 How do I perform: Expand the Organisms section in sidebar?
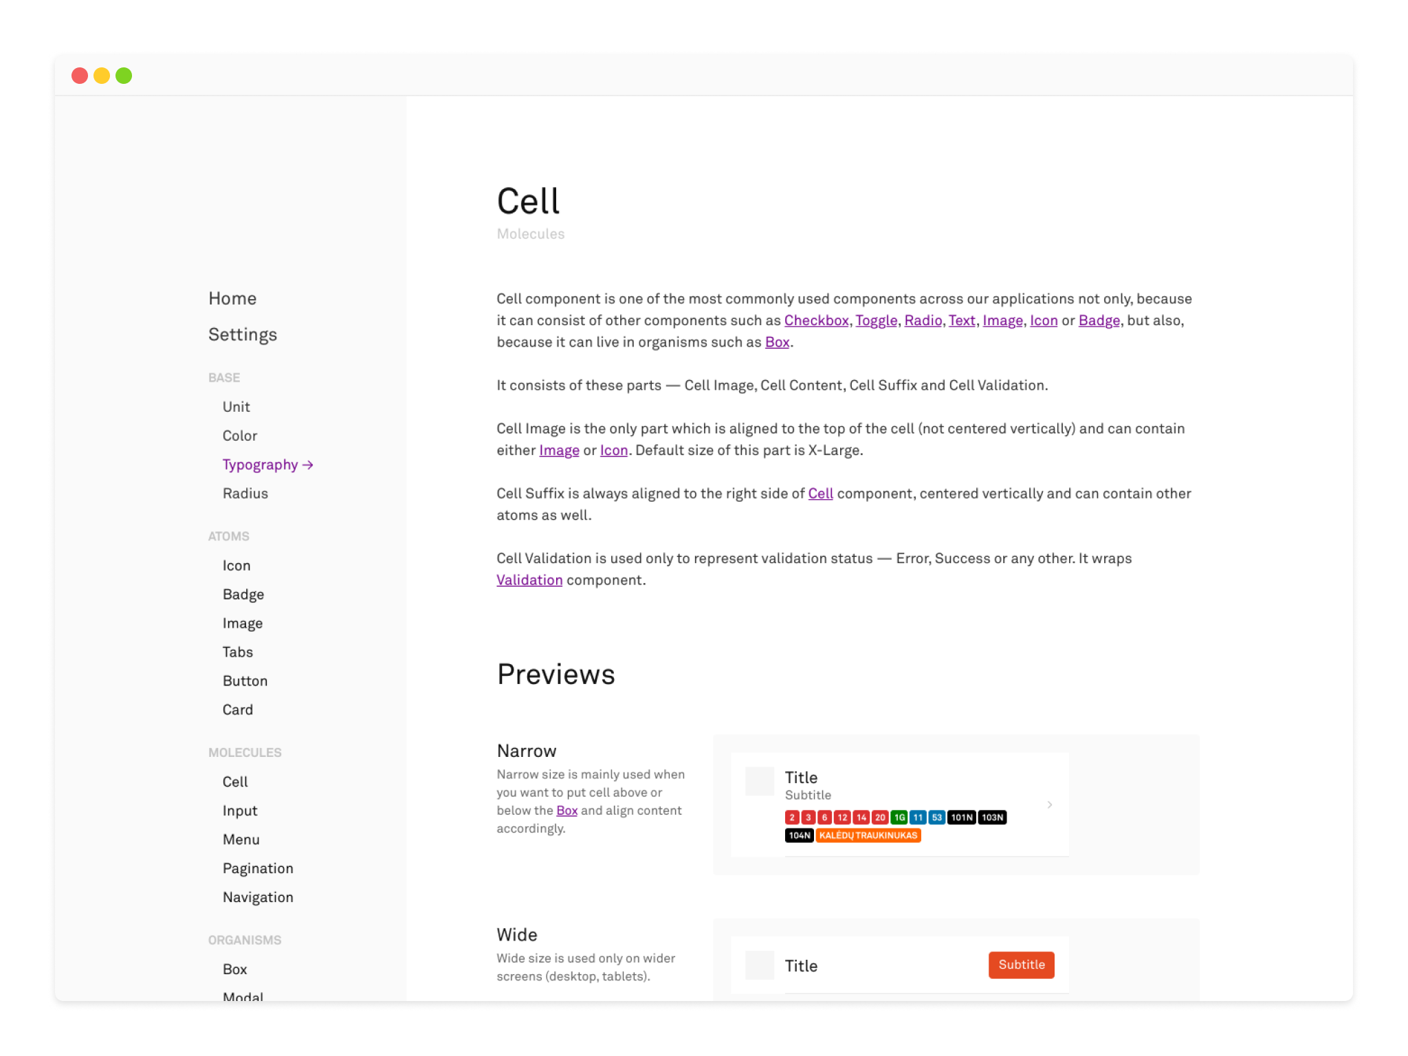(245, 940)
